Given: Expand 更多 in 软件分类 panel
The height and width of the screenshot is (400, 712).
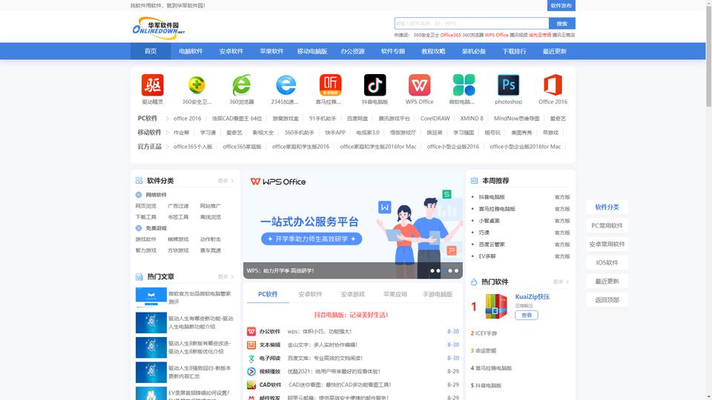Looking at the screenshot, I should coord(225,181).
